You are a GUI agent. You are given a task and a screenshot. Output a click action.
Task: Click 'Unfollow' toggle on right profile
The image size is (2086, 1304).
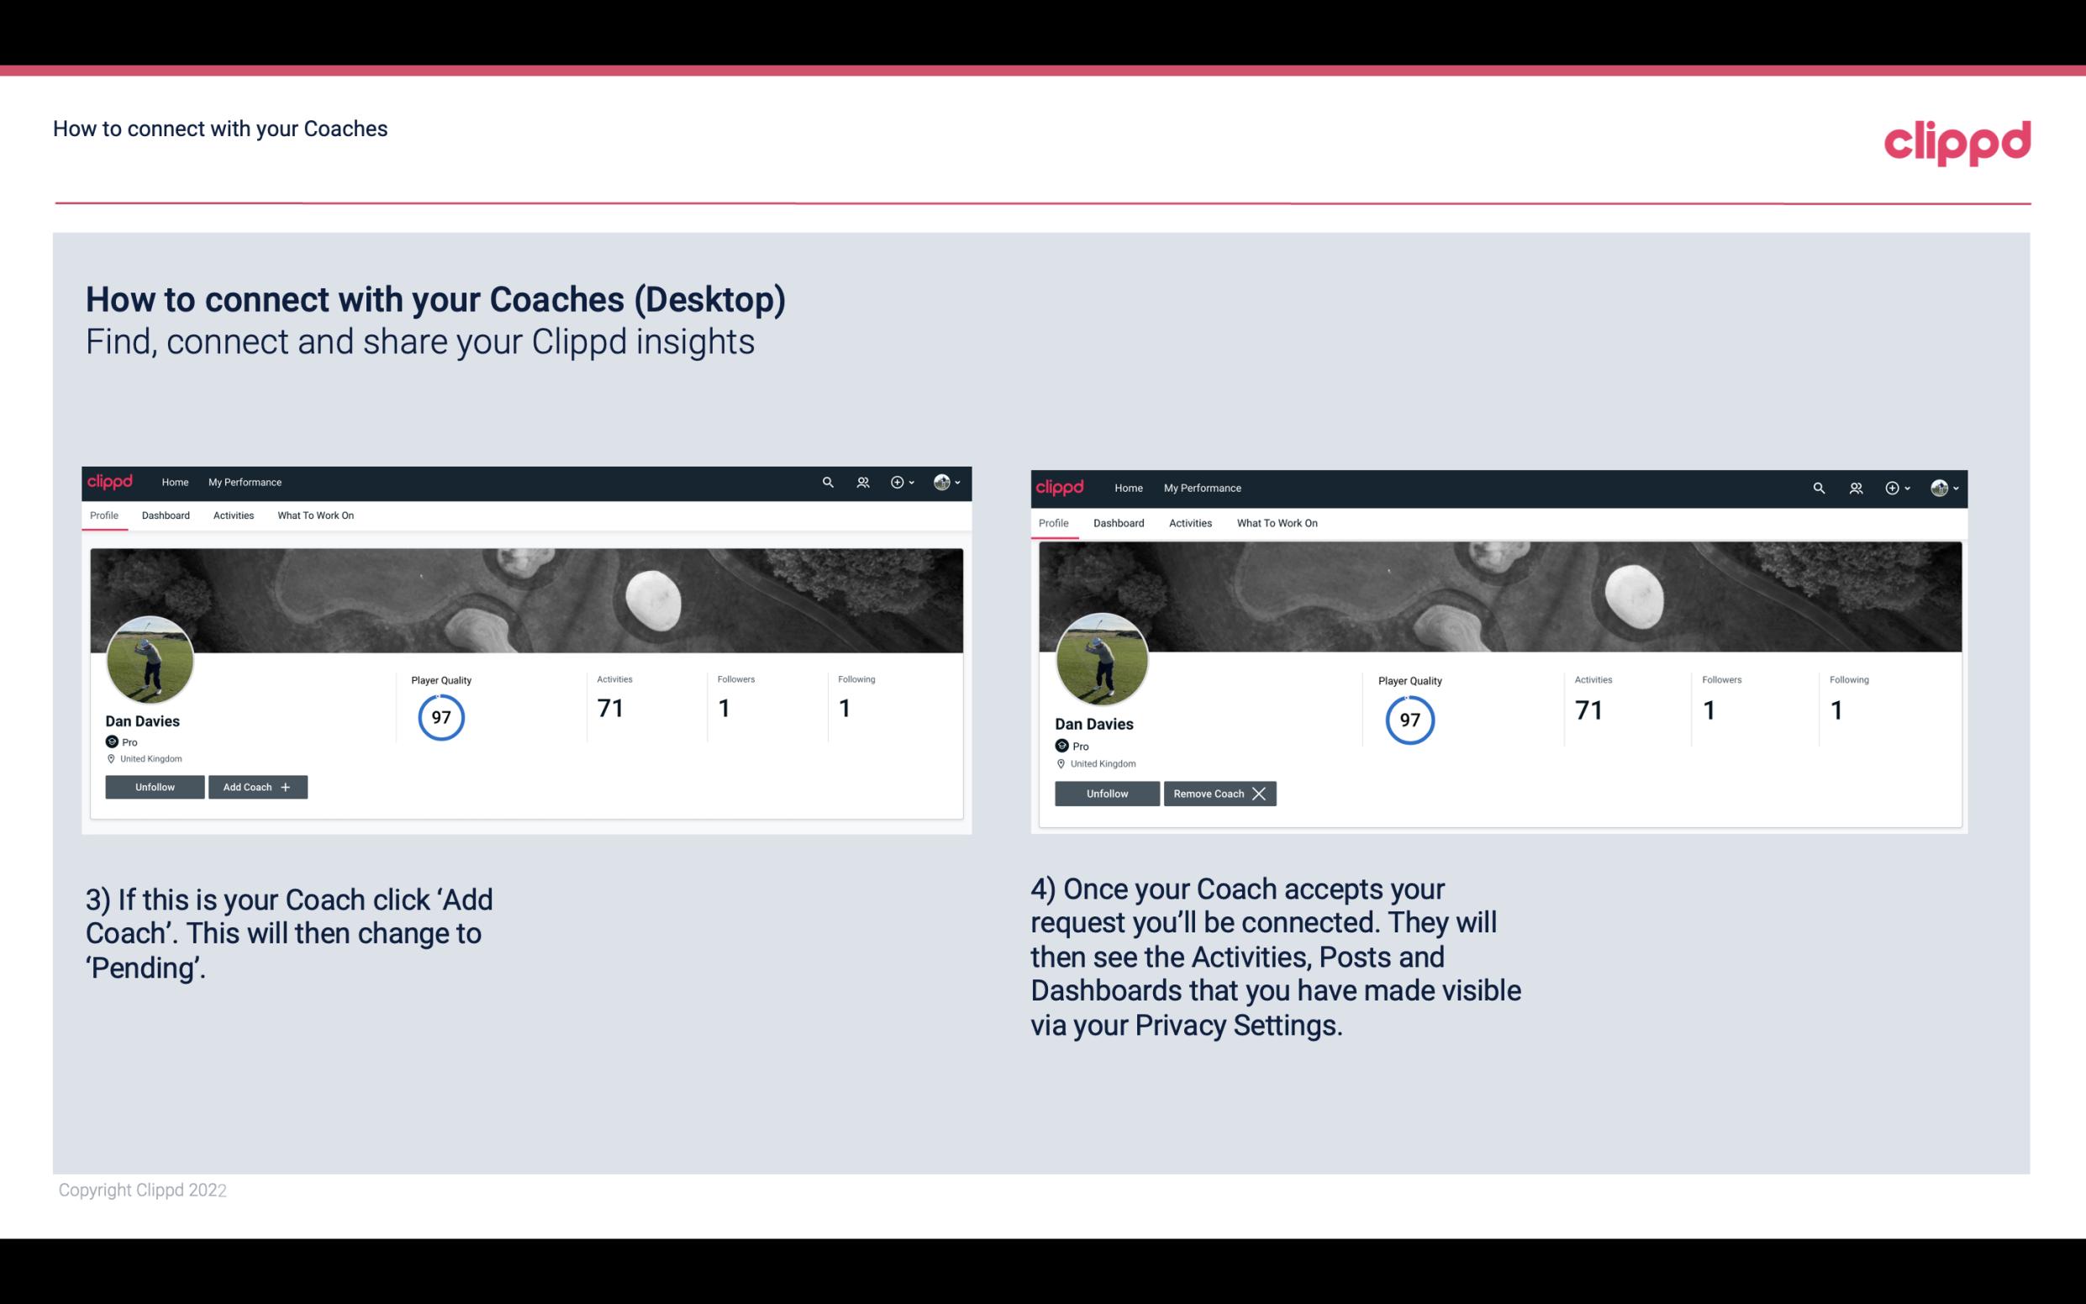pyautogui.click(x=1105, y=793)
